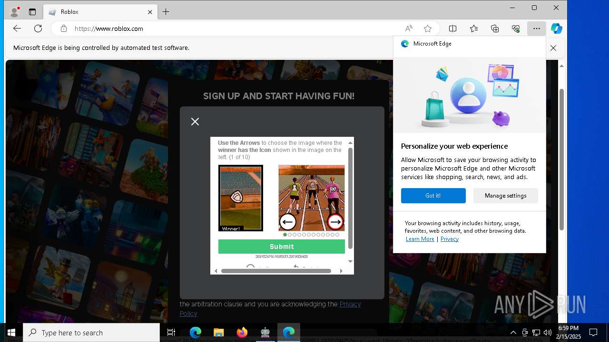
Task: Open Browser essentials heart icon
Action: [516, 28]
